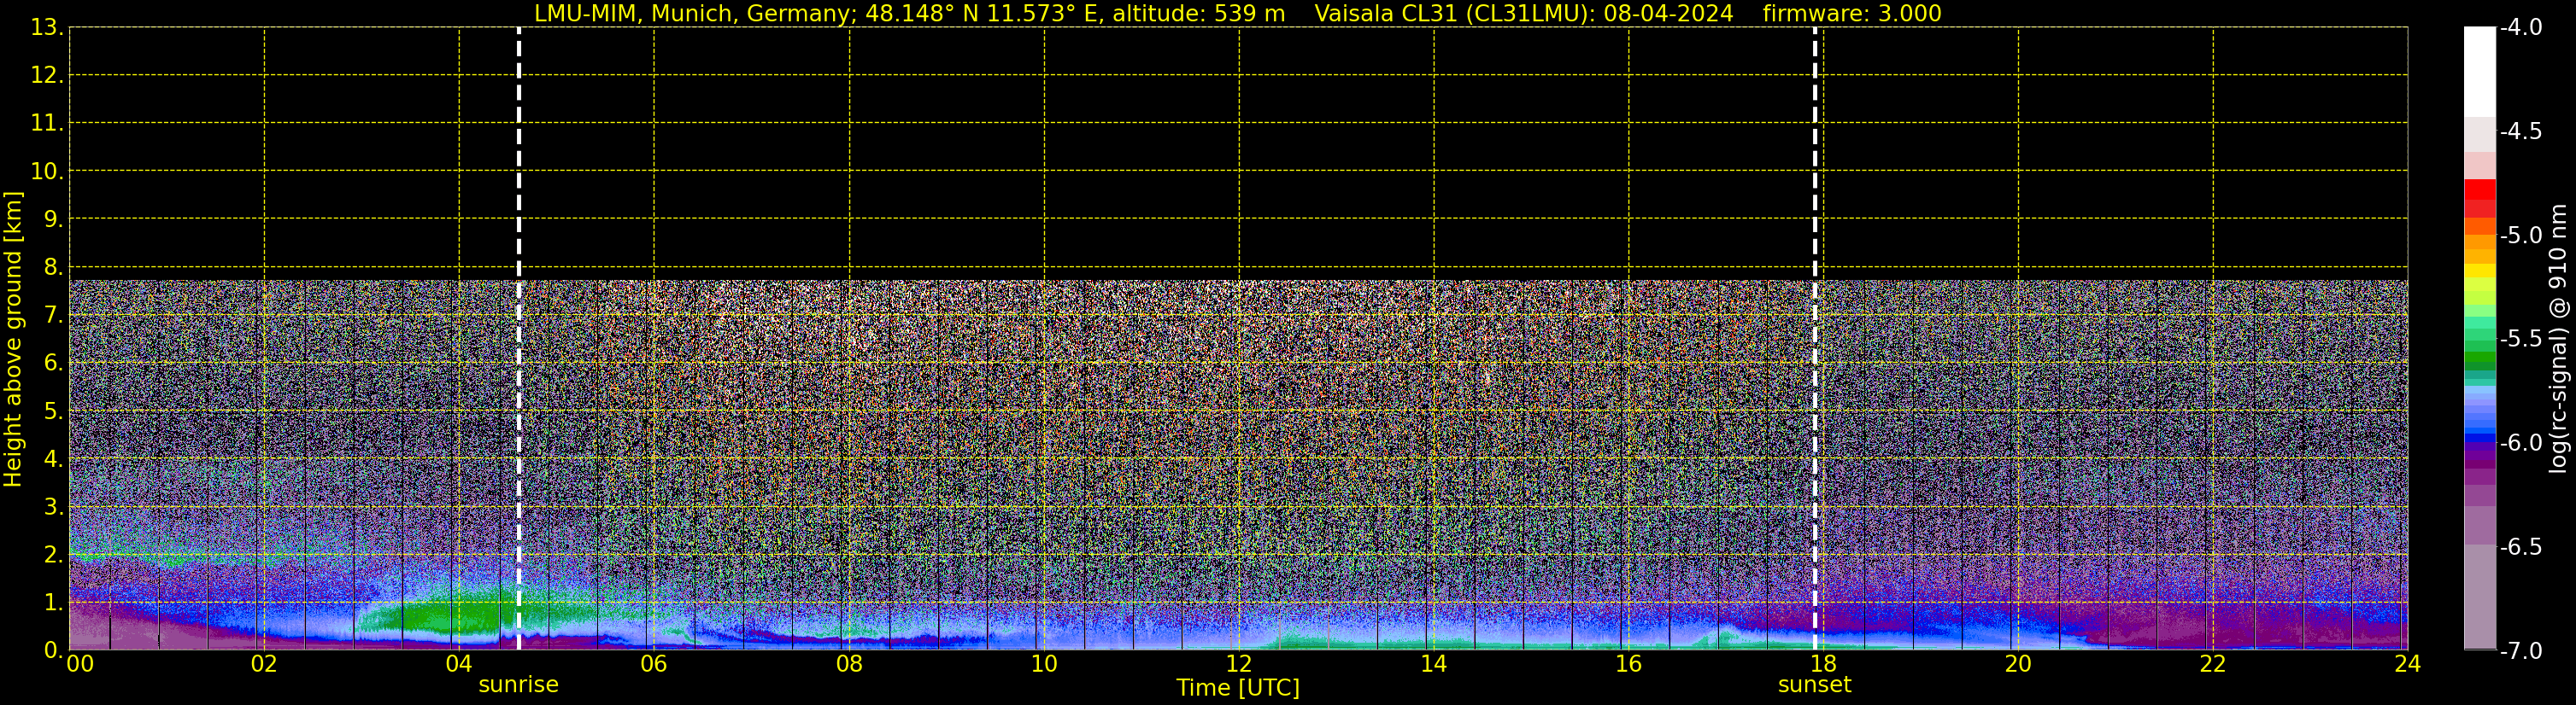
Task: Click the "-5.0" colorbar tick label
Action: pos(2520,236)
